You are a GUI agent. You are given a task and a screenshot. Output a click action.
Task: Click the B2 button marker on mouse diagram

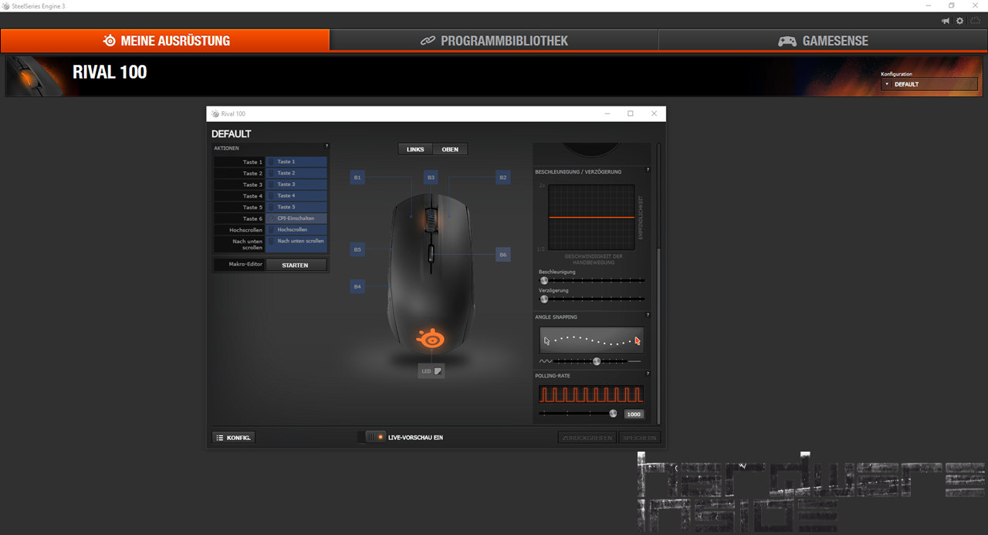coord(503,178)
